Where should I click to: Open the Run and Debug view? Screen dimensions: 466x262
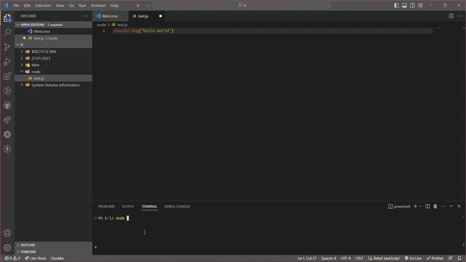point(7,61)
